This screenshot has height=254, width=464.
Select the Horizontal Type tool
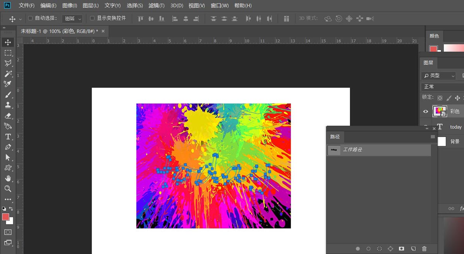tap(8, 137)
